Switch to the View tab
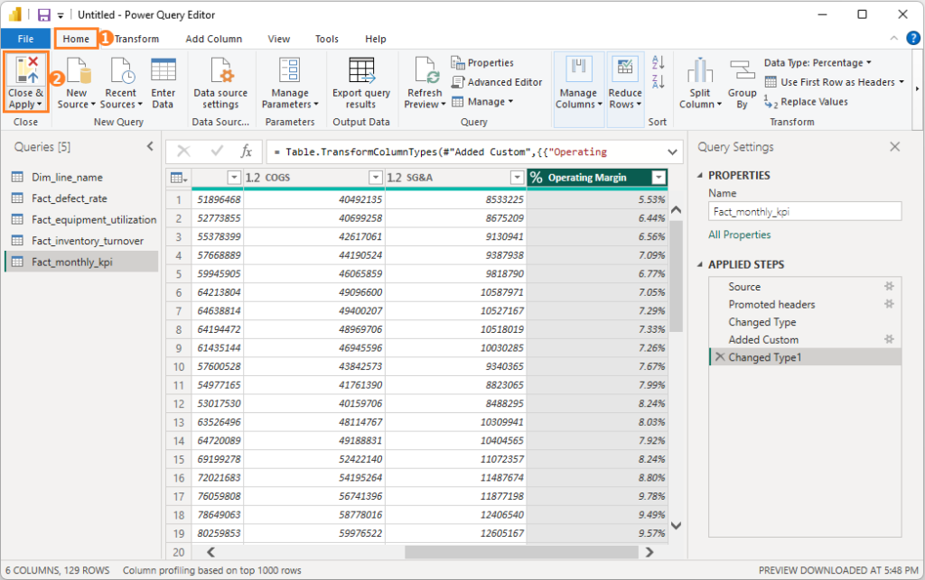The height and width of the screenshot is (580, 925). click(x=278, y=38)
